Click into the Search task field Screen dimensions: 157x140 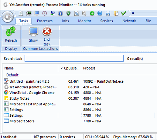pos(74,58)
